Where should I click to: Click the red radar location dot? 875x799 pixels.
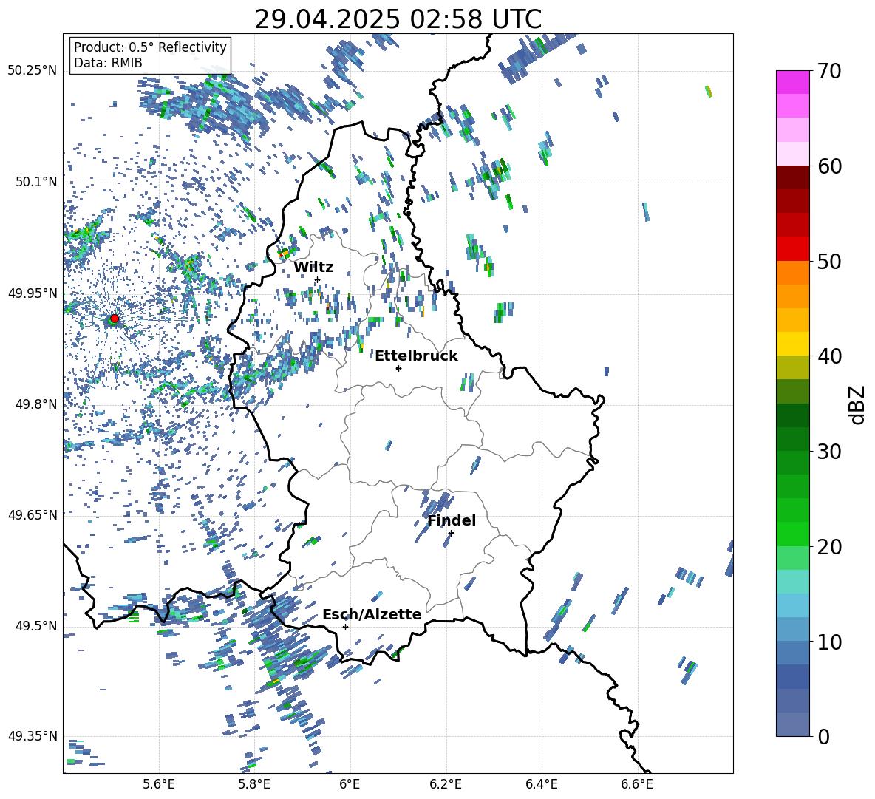115,319
